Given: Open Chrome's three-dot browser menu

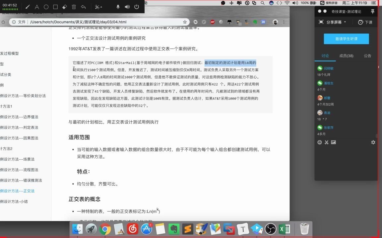Looking at the screenshot, I should 285,22.
